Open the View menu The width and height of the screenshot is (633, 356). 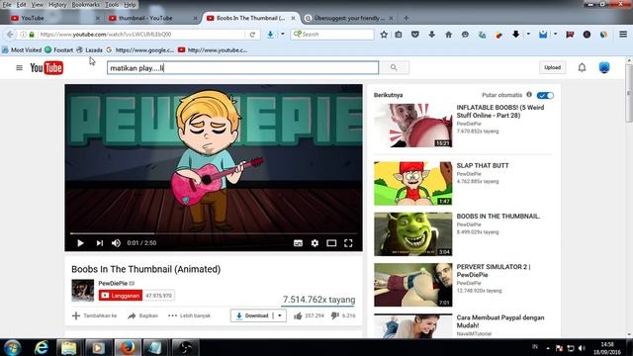point(38,5)
